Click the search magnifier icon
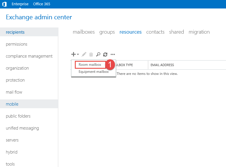 point(98,54)
